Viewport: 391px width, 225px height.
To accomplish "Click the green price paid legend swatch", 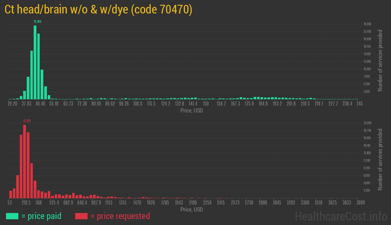I will [x=12, y=216].
